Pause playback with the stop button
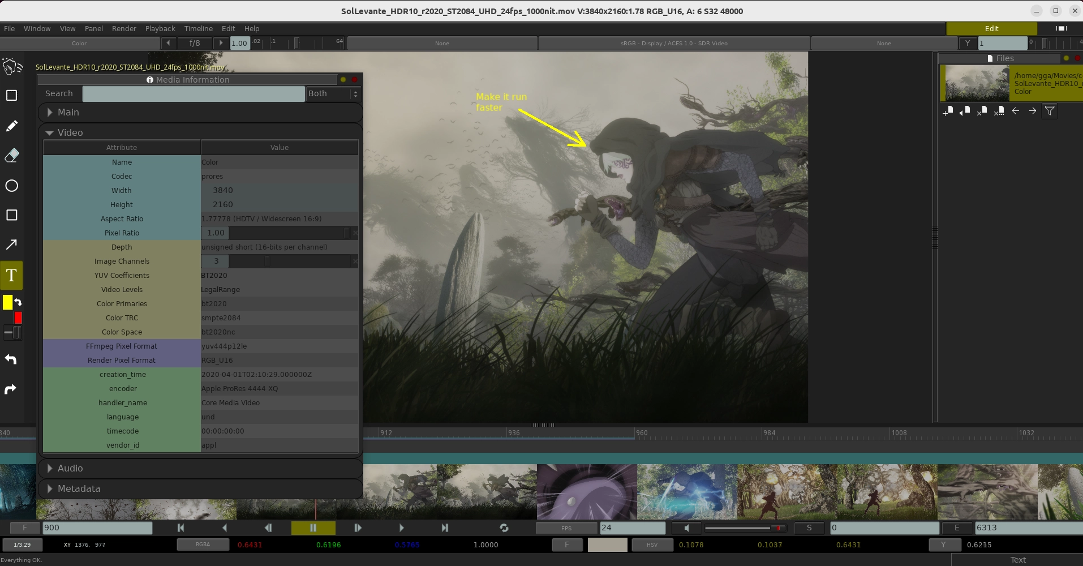The width and height of the screenshot is (1083, 566). pos(313,528)
